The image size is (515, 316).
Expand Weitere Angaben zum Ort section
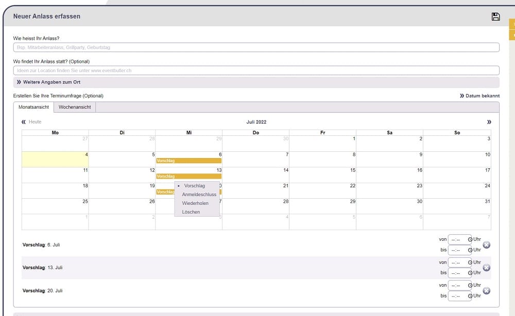48,82
